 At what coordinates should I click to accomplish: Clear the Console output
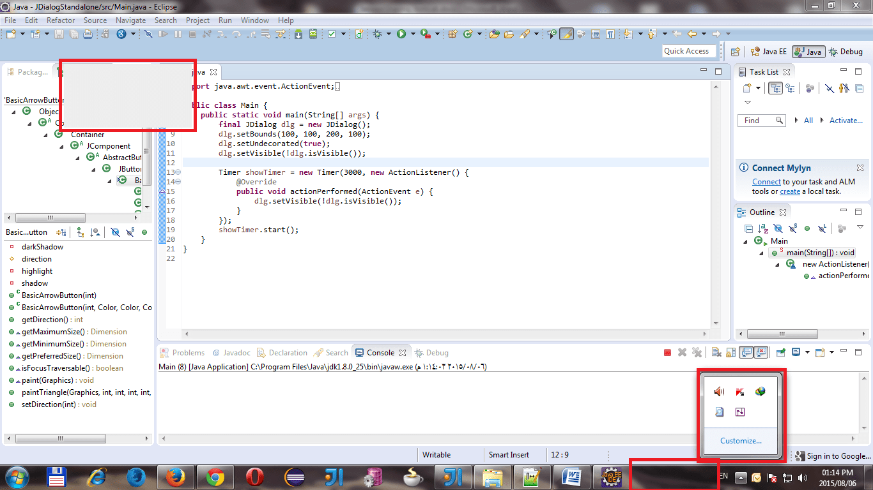pos(715,352)
